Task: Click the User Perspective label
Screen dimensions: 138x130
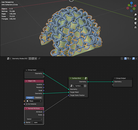Action: coord(8,2)
